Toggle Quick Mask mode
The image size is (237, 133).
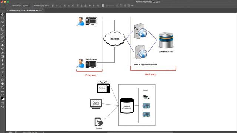coord(3,103)
